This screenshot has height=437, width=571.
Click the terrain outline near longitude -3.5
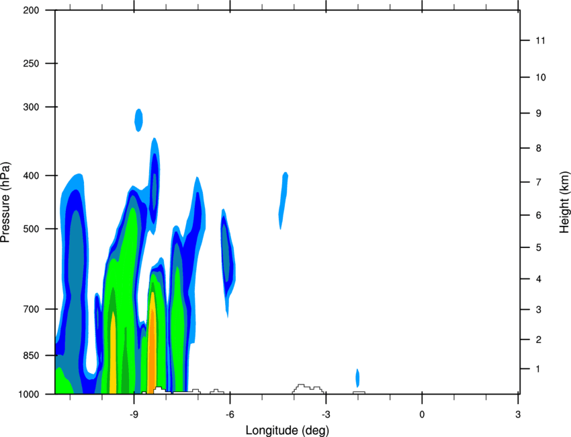(x=308, y=389)
